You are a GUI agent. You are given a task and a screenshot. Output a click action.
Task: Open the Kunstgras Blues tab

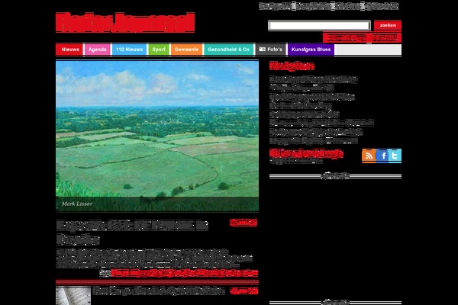(311, 50)
